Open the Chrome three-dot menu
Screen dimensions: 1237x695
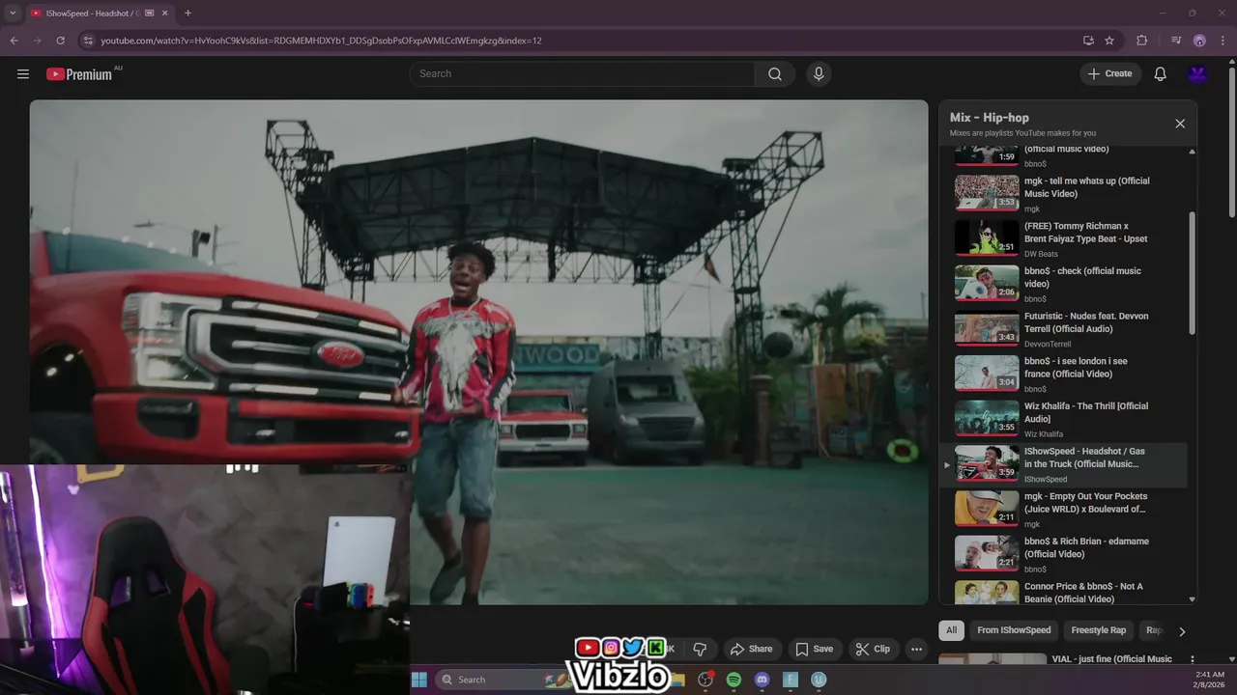tap(1223, 41)
